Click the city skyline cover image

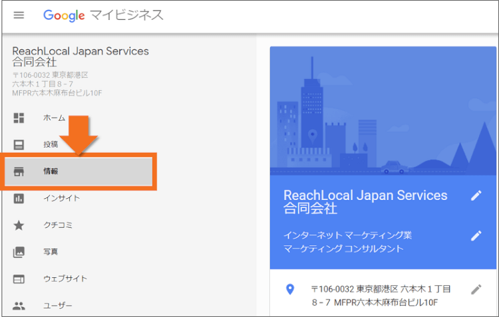pos(383,111)
